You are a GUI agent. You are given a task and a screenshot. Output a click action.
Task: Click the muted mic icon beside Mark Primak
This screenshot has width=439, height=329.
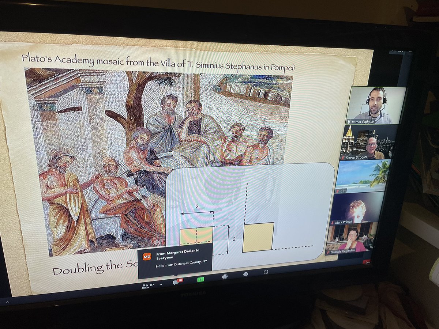(x=333, y=223)
